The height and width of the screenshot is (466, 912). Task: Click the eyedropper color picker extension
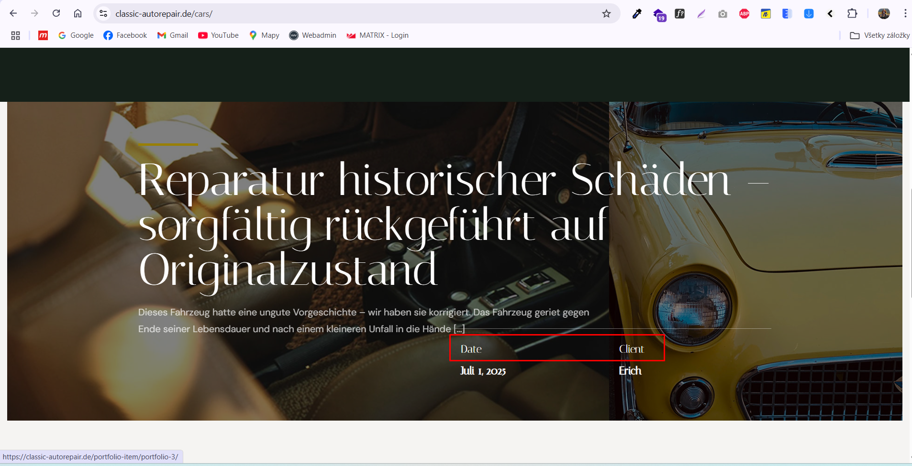[636, 14]
